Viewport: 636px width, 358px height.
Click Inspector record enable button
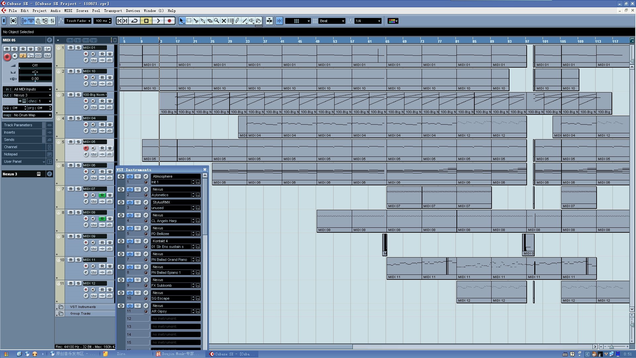pyautogui.click(x=7, y=57)
